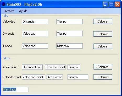The height and width of the screenshot is (96, 122).
Task: Click the Tiempo field in the Aceleracion row
Action: tap(74, 67)
